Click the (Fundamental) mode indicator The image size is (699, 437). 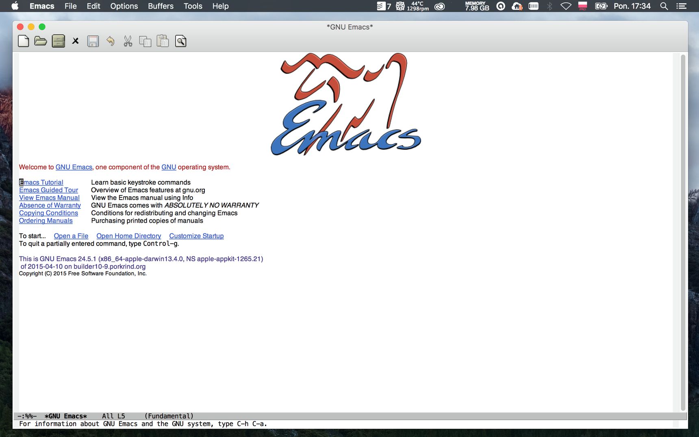(169, 416)
